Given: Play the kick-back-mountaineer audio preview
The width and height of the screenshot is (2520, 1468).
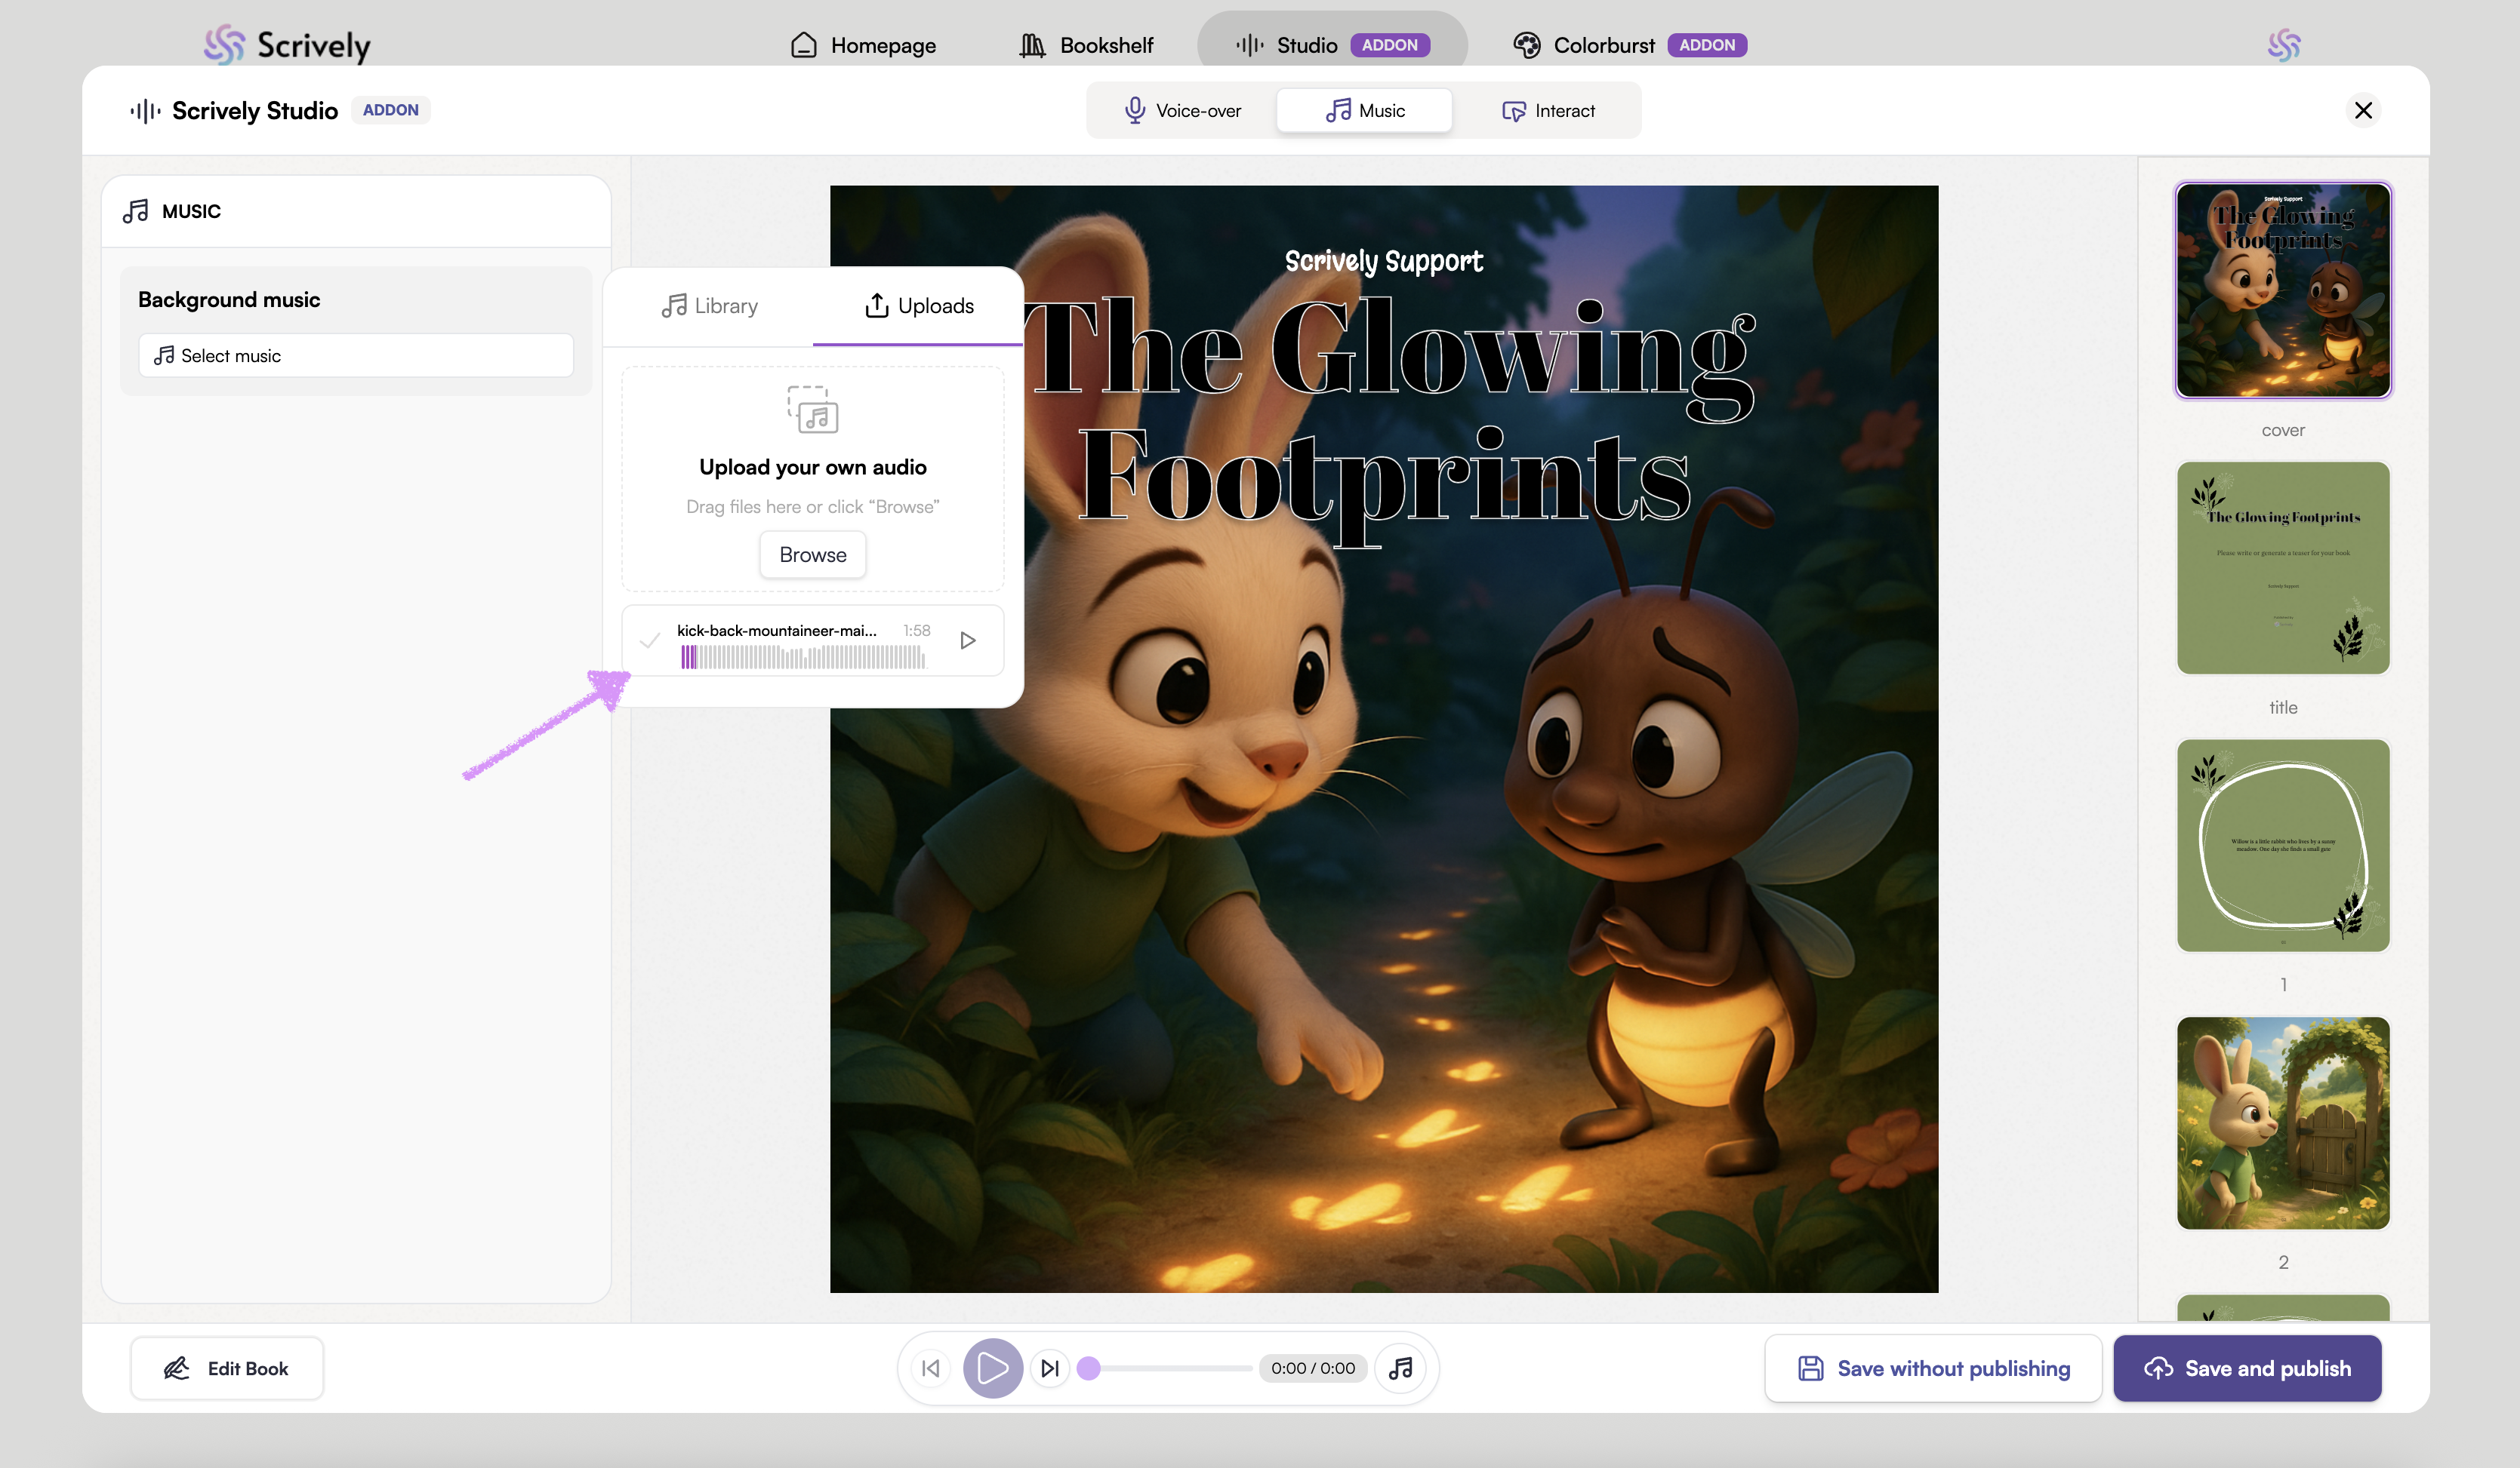Looking at the screenshot, I should click(x=967, y=640).
